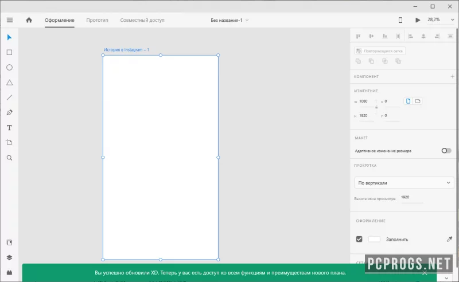
Task: Uncheck the fill checkbox
Action: [359, 239]
